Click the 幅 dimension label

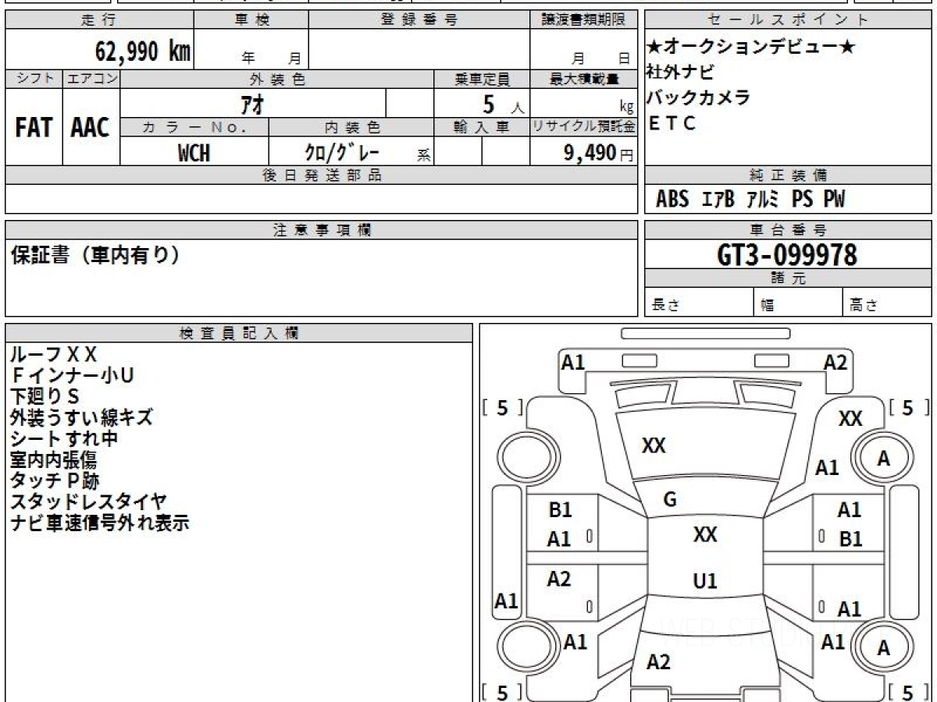(x=768, y=306)
